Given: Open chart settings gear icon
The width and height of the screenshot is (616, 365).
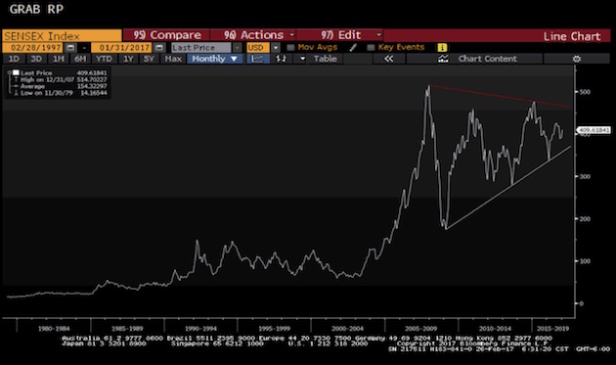Looking at the screenshot, I should click(x=576, y=59).
